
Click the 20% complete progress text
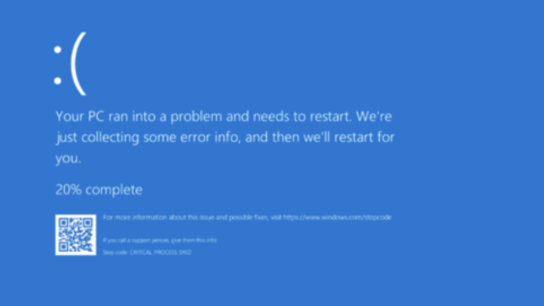99,190
